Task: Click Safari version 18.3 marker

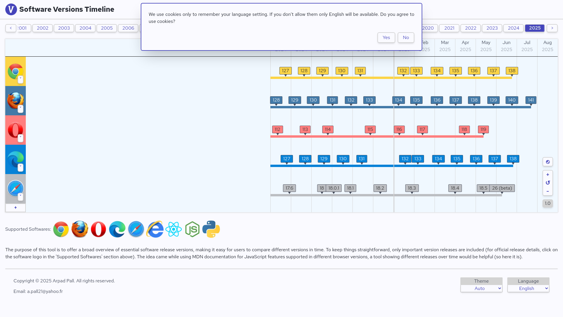Action: click(x=412, y=188)
